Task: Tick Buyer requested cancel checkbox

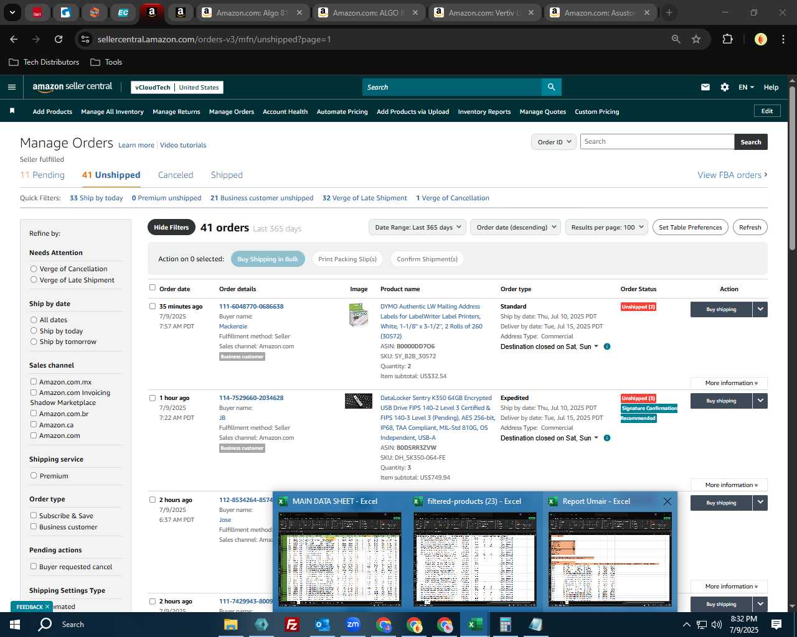Action: pos(34,567)
